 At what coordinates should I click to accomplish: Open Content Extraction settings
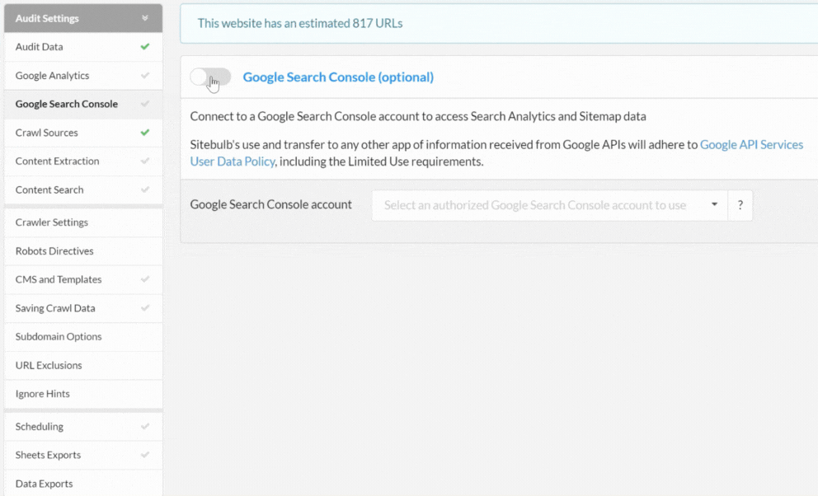tap(83, 161)
